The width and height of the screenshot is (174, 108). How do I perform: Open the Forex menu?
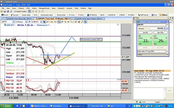tap(14, 8)
